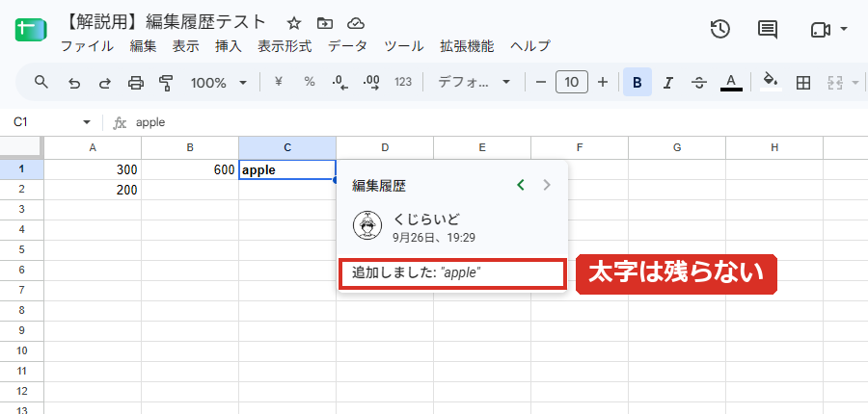Image resolution: width=868 pixels, height=414 pixels.
Task: Click the select-all corner box
Action: [x=21, y=147]
